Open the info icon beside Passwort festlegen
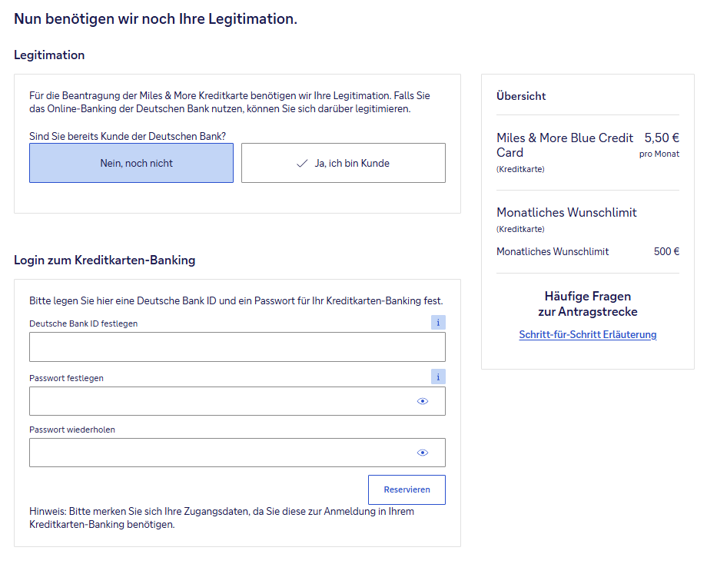 (x=438, y=377)
